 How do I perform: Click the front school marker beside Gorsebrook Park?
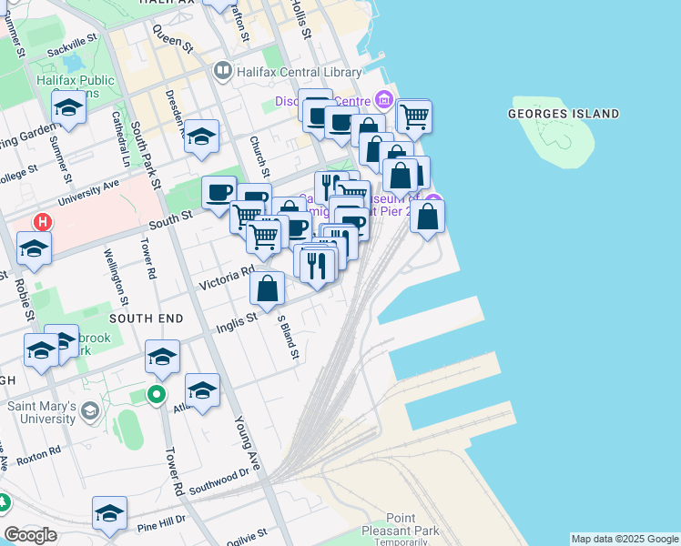pos(41,353)
